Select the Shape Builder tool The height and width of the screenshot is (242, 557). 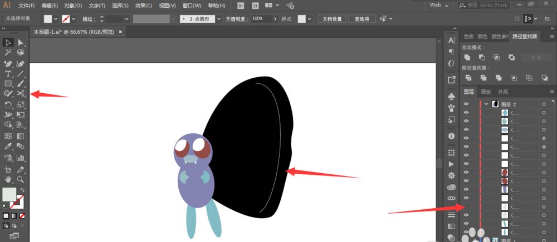(8, 124)
